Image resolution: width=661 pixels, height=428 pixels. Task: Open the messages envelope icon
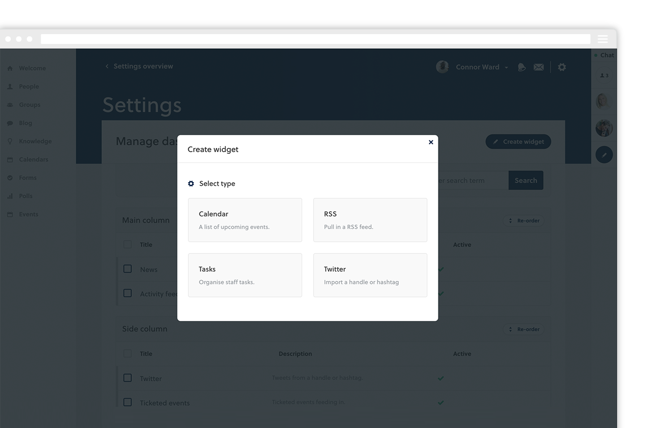(539, 67)
